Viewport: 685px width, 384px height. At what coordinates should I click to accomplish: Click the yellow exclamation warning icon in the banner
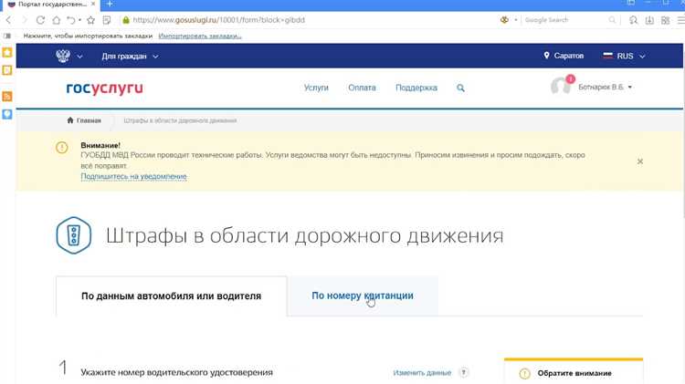pos(62,148)
